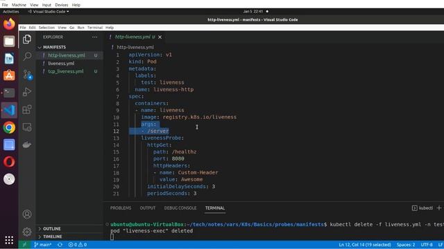Open the Selection menu in VS Code
The width and height of the screenshot is (444, 249).
click(x=46, y=28)
